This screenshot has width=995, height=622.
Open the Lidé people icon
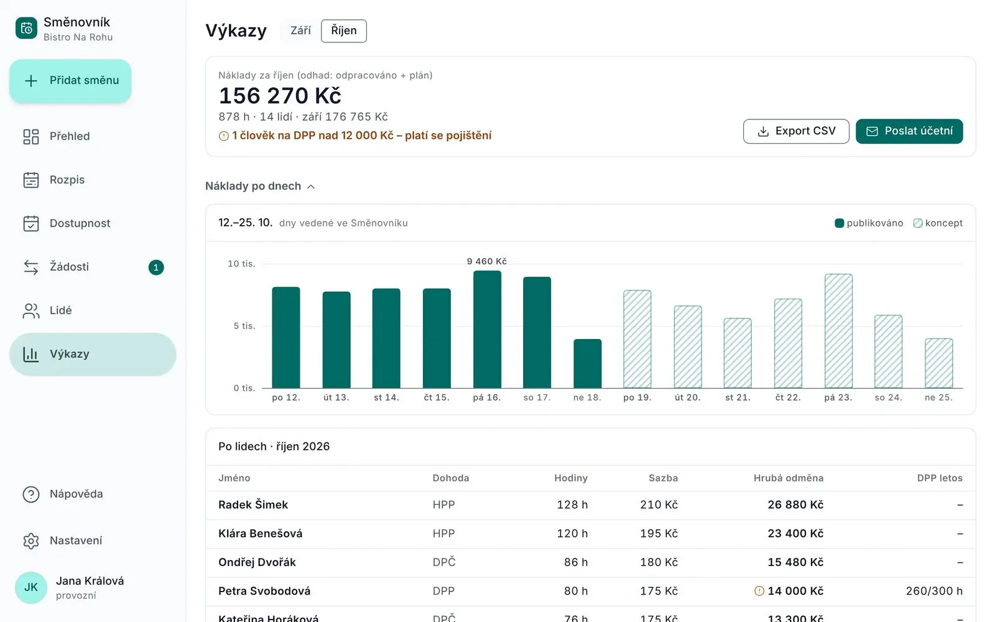point(31,310)
